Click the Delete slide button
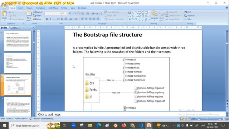The image size is (229, 129). [37, 19]
